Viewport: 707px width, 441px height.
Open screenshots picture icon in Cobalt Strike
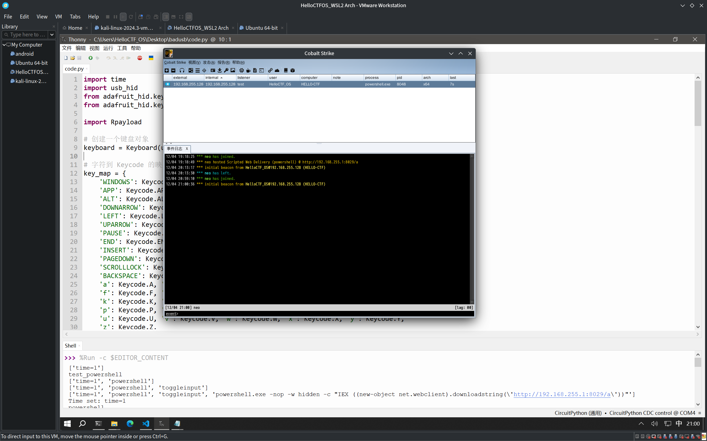[233, 70]
